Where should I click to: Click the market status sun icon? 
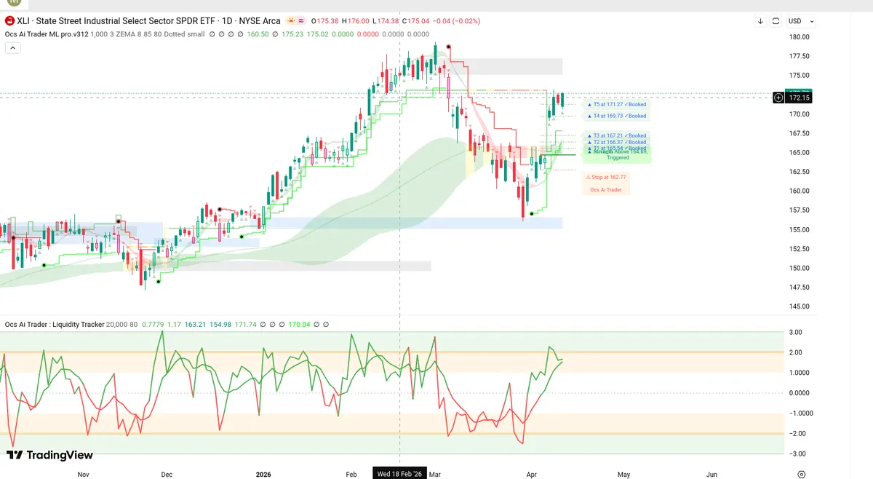[291, 21]
